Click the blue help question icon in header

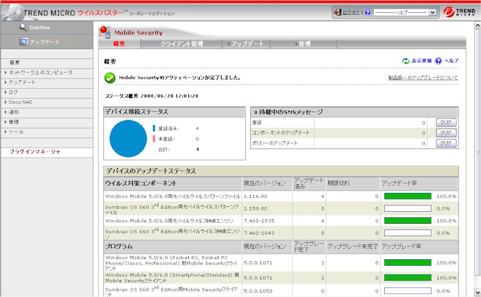pos(368,12)
